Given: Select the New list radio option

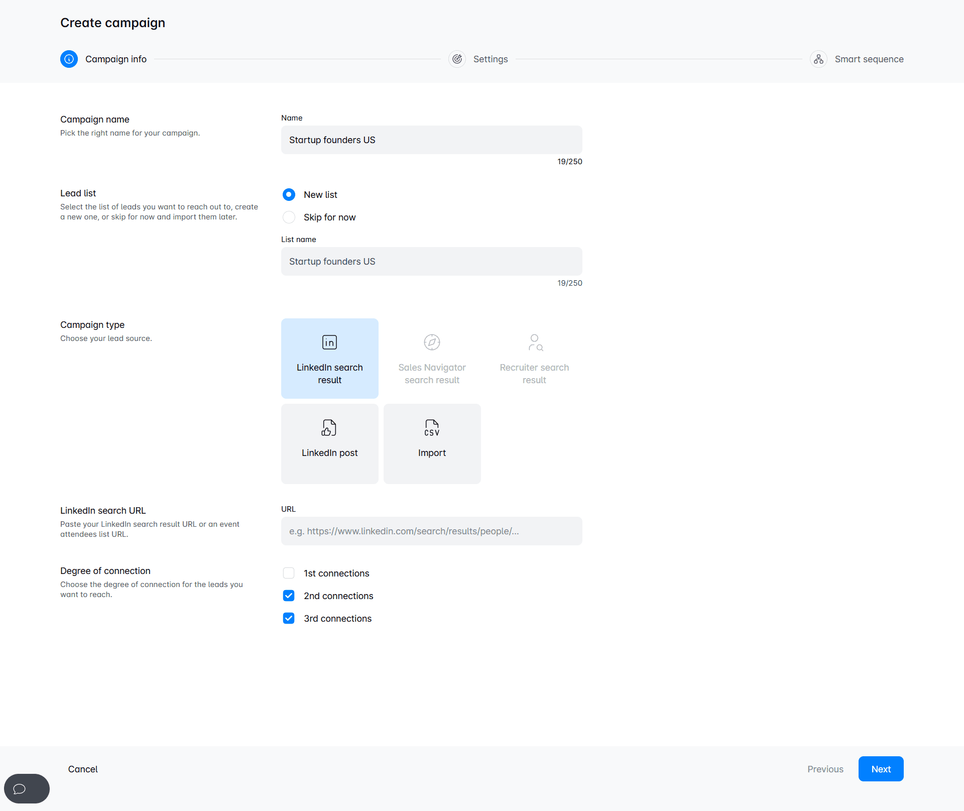Looking at the screenshot, I should click(x=289, y=194).
